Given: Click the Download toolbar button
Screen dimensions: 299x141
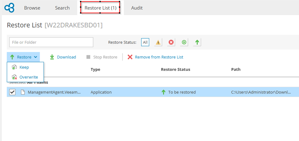Looking at the screenshot, I should [x=63, y=57].
